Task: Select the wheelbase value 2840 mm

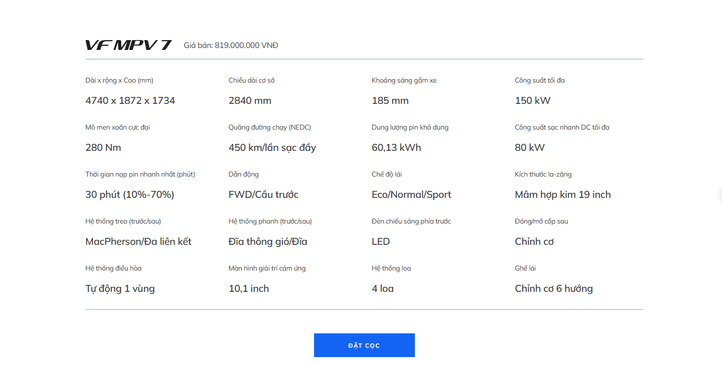Action: 250,100
